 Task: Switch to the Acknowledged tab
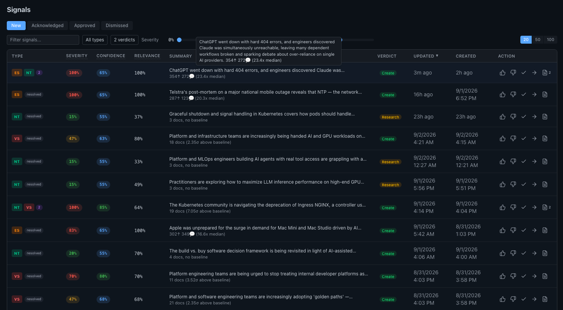pos(48,26)
